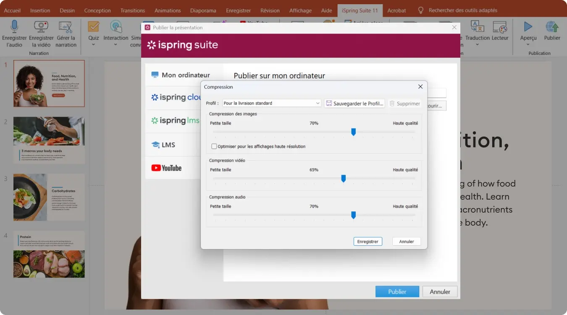Open the Aide ribbon tab

(327, 10)
